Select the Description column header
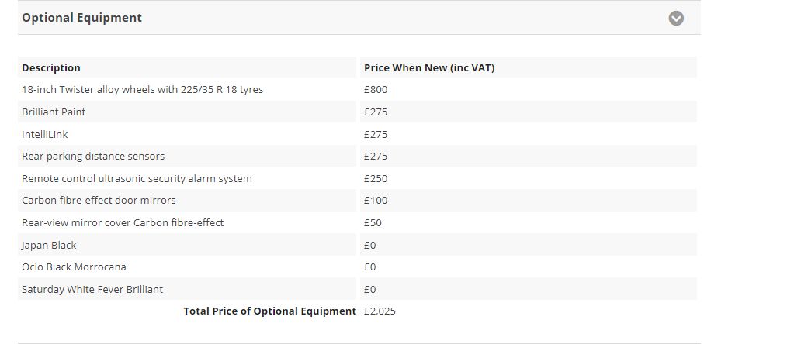 51,67
